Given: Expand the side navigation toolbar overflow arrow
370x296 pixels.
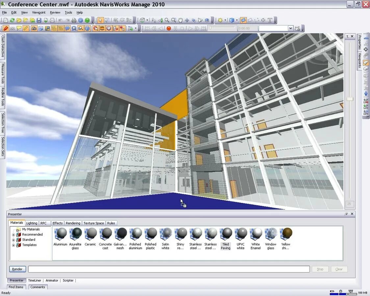Looking at the screenshot, I should 367,117.
